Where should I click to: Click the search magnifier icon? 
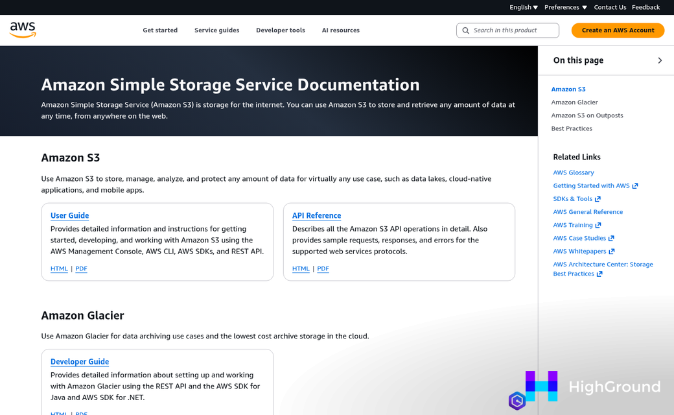(466, 30)
